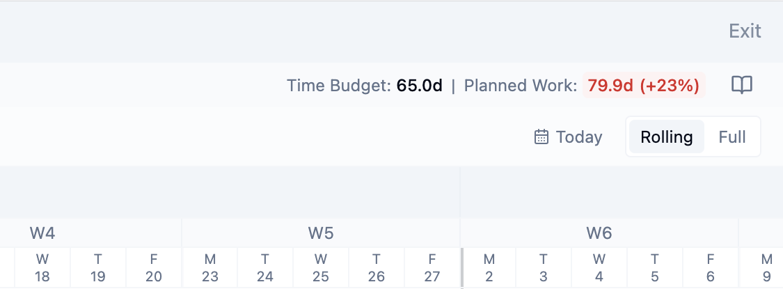The image size is (783, 289).
Task: Select Thursday 19 day column
Action: pos(98,268)
